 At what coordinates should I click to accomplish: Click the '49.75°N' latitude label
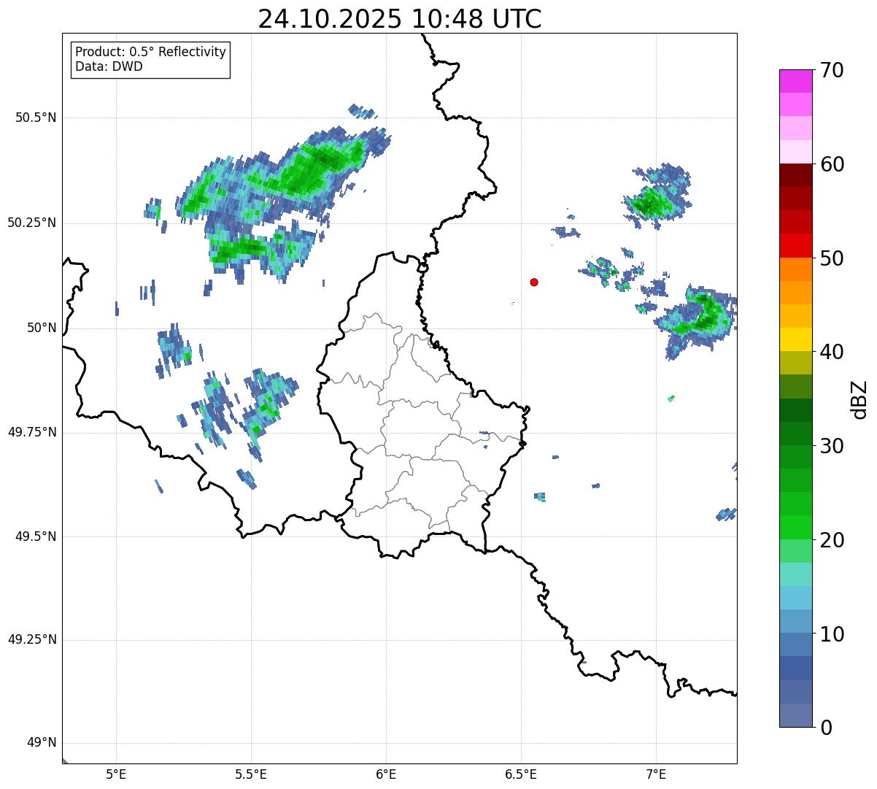click(x=31, y=432)
